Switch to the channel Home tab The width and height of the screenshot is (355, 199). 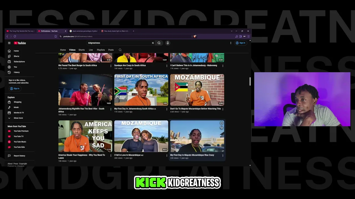pyautogui.click(x=63, y=50)
